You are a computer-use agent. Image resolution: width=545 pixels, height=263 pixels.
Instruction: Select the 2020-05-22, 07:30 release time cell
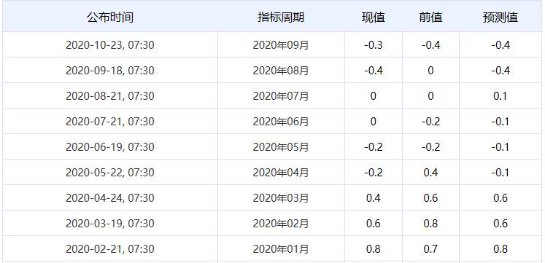[x=110, y=173]
